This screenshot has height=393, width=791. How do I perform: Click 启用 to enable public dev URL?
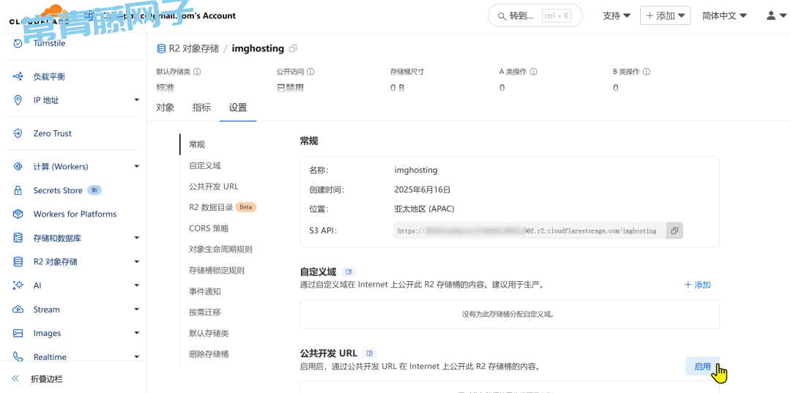click(702, 367)
